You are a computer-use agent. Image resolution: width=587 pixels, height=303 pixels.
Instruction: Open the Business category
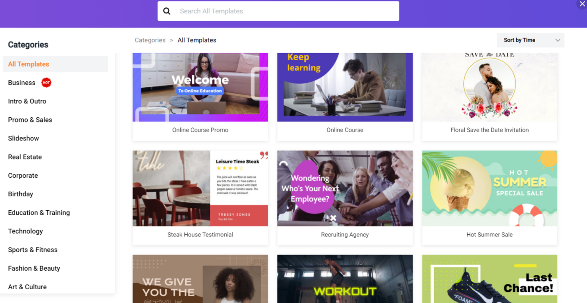point(22,83)
